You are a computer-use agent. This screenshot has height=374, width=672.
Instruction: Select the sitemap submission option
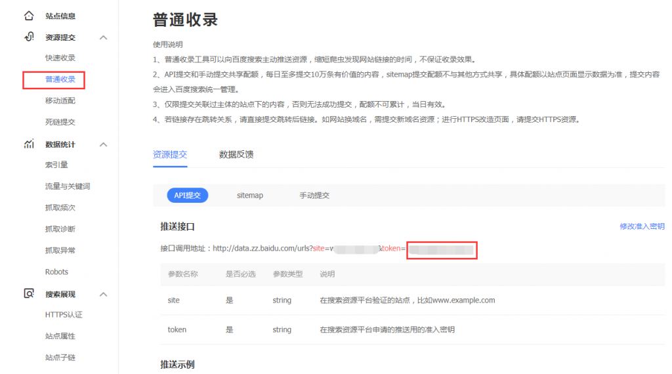pyautogui.click(x=250, y=196)
